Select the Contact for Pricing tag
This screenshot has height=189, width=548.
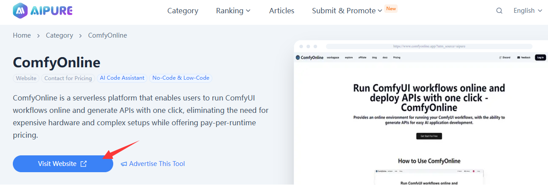coord(68,78)
